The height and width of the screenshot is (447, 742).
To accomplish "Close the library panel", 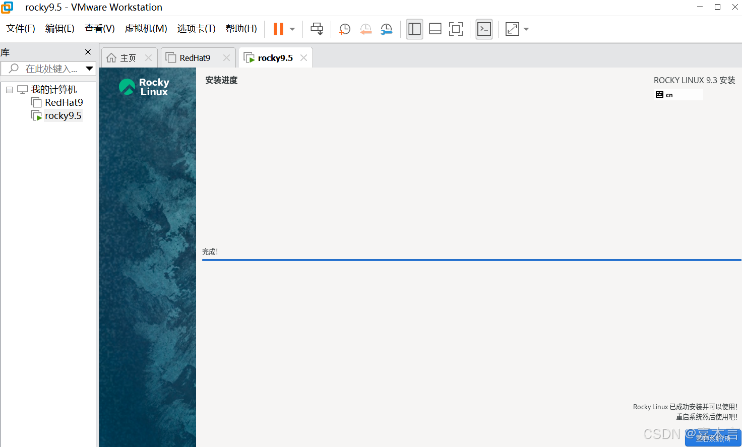I will click(x=88, y=52).
